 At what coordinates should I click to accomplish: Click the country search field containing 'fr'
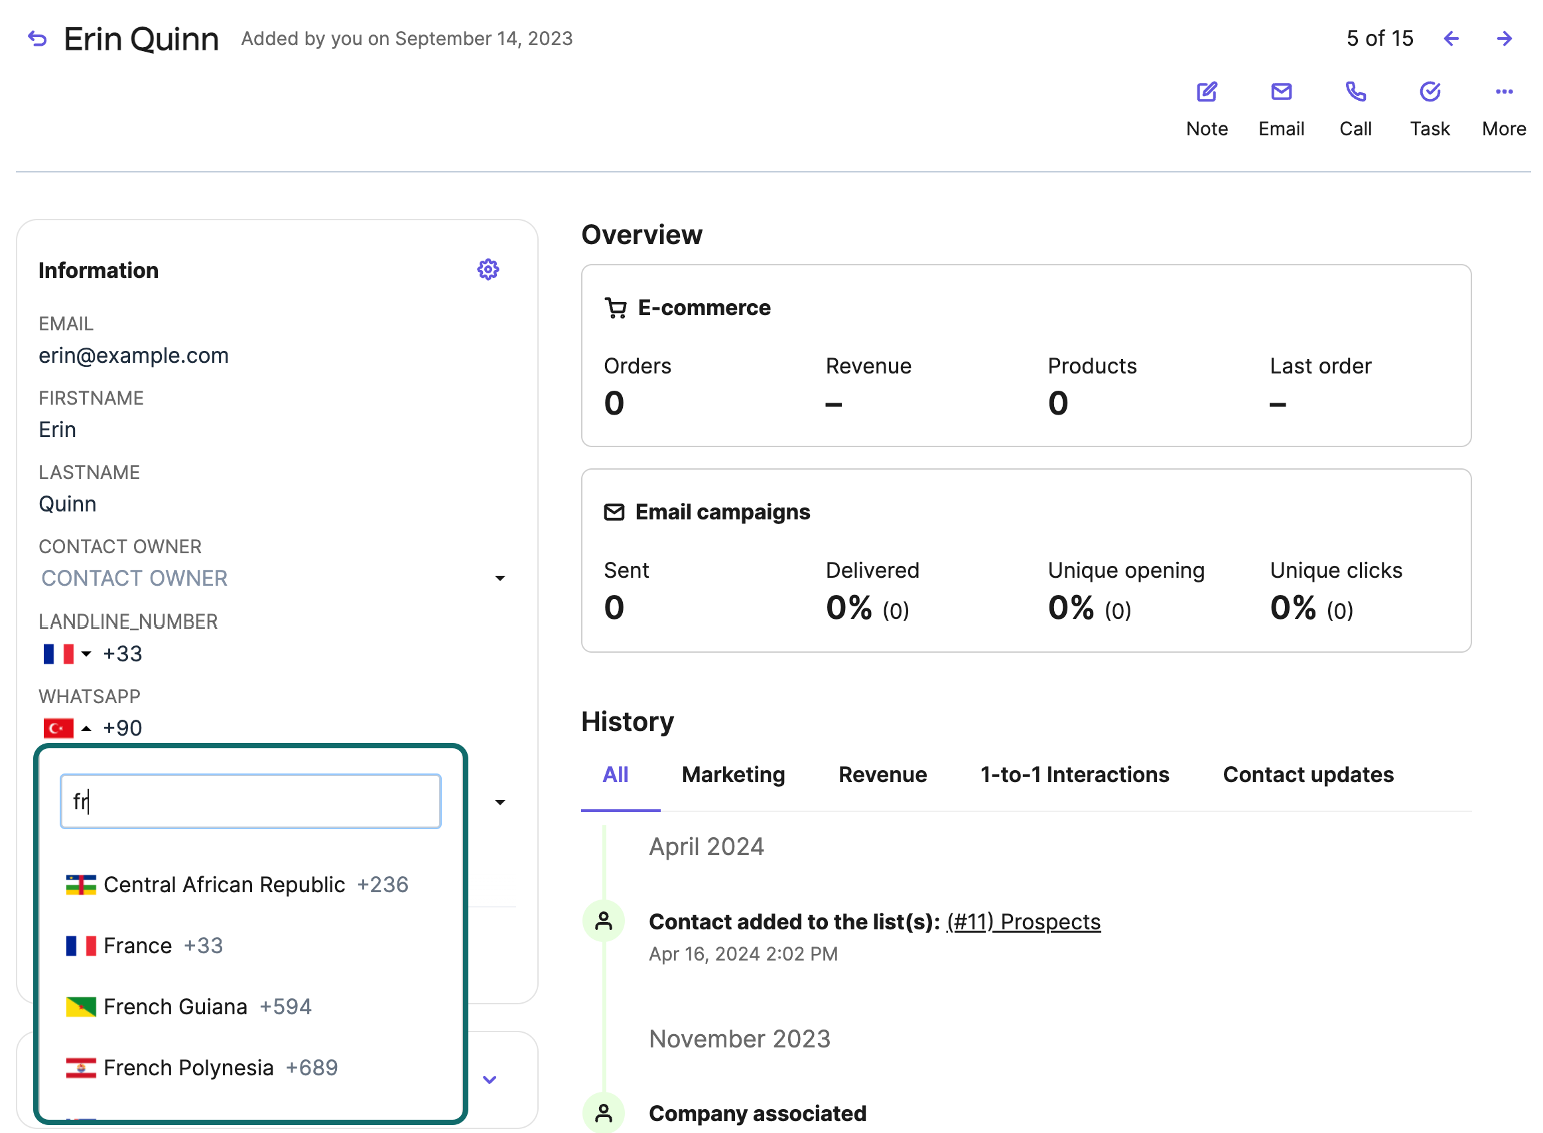tap(250, 801)
